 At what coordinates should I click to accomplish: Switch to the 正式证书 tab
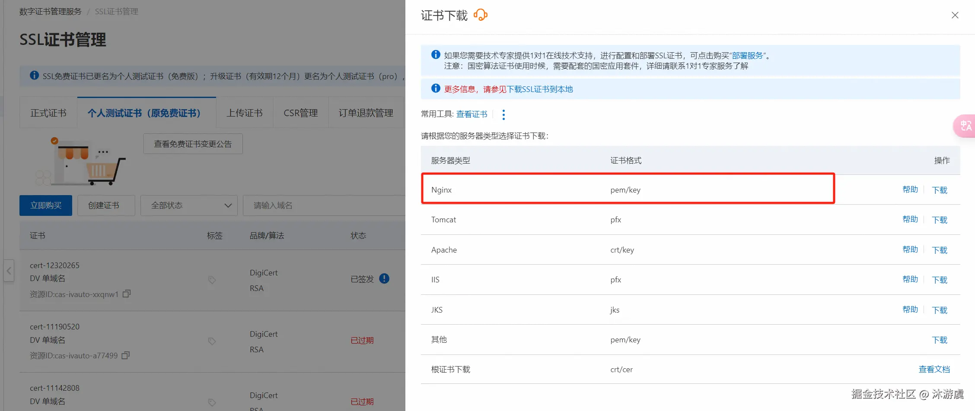coord(48,113)
